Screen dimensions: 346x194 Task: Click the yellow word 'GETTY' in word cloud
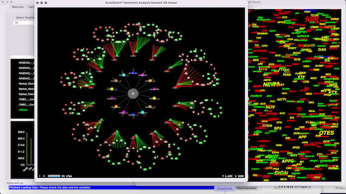click(x=282, y=99)
